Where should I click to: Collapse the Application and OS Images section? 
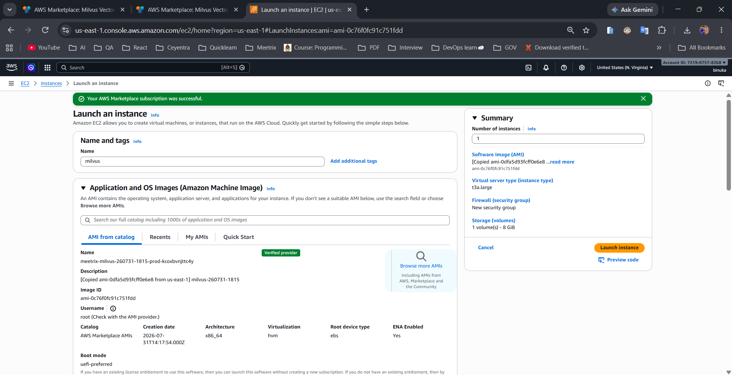tap(83, 188)
